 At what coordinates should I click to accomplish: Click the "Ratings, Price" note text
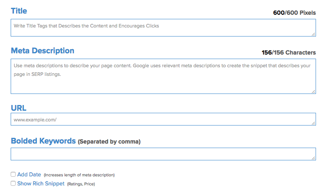[x=81, y=184]
